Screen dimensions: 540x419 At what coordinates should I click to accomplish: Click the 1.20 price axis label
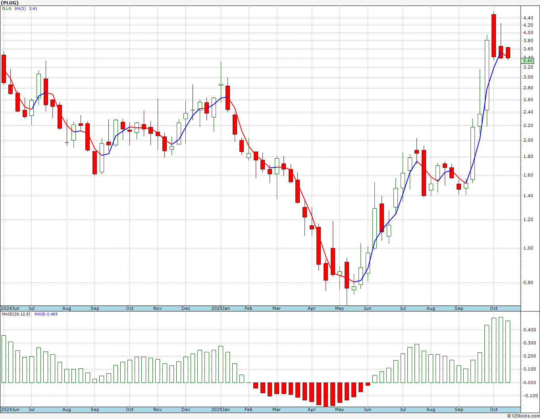point(528,219)
